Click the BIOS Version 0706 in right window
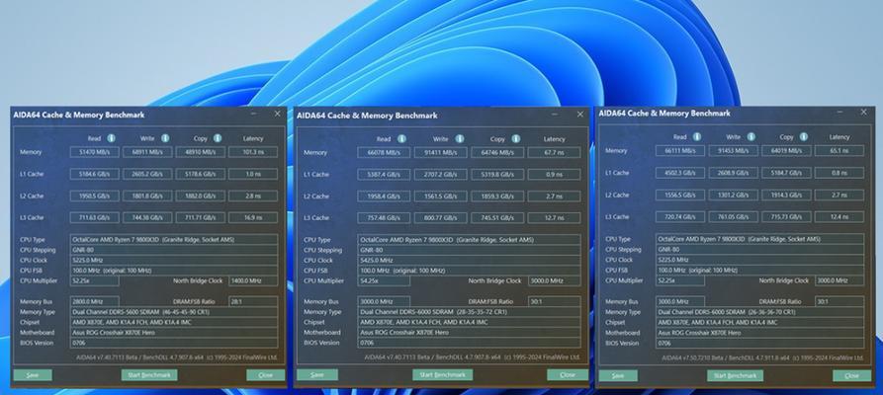883x395 pixels. pos(759,343)
